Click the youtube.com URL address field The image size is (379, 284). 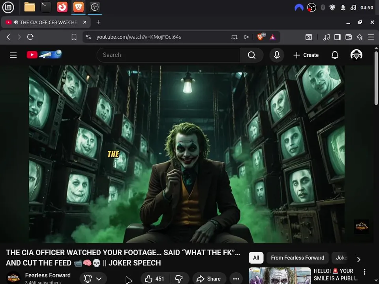[139, 37]
